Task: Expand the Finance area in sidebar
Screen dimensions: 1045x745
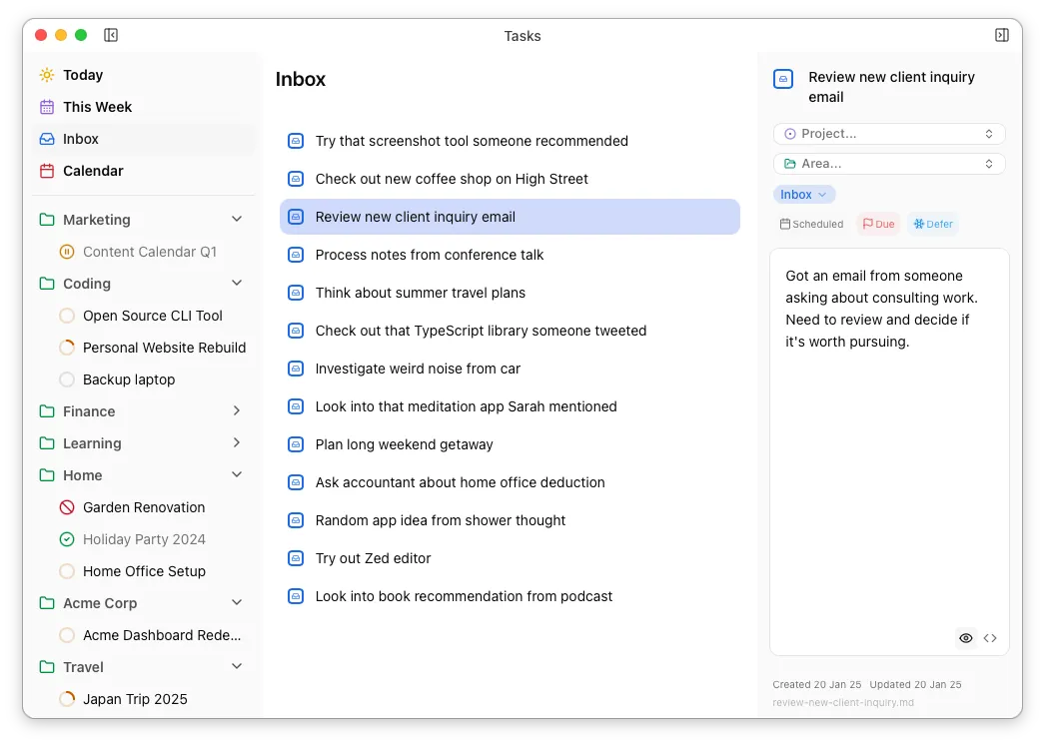Action: [x=237, y=411]
